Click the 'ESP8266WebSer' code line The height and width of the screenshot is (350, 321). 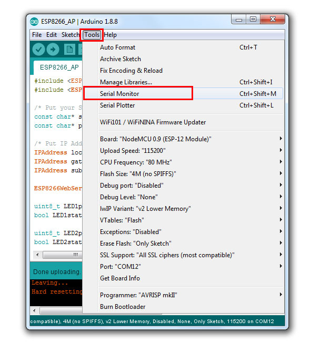point(58,188)
